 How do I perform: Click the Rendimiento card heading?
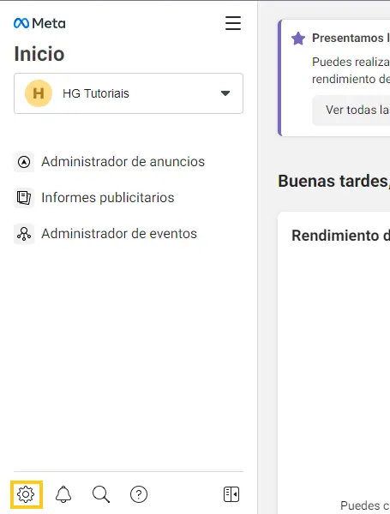(x=341, y=236)
